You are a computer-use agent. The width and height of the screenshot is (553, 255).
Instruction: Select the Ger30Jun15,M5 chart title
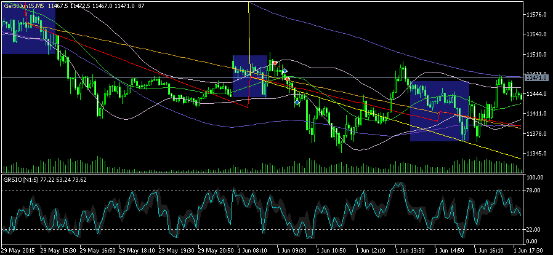pyautogui.click(x=24, y=6)
